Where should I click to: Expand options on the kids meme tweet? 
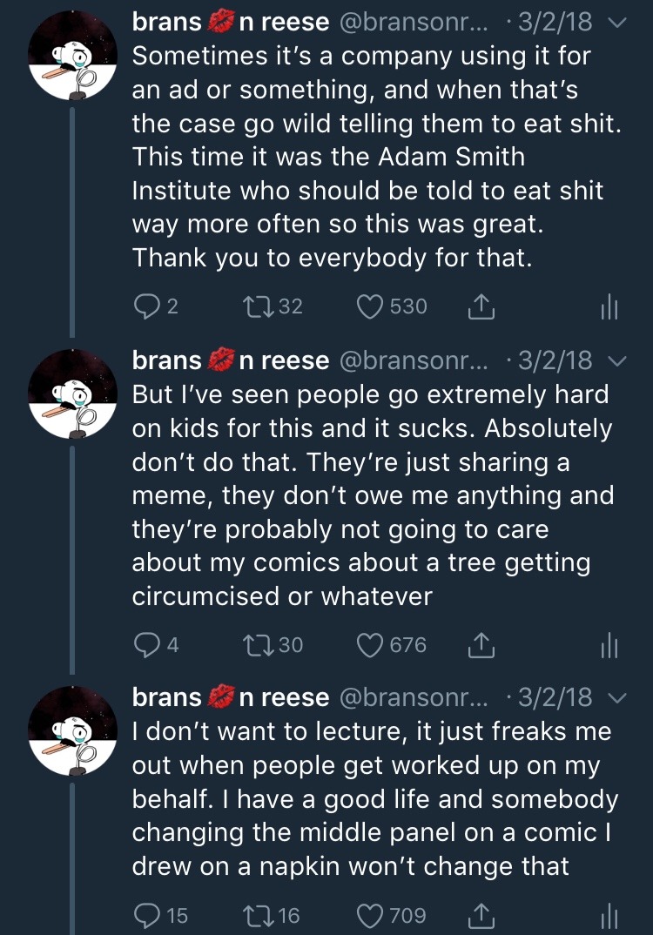click(x=616, y=360)
